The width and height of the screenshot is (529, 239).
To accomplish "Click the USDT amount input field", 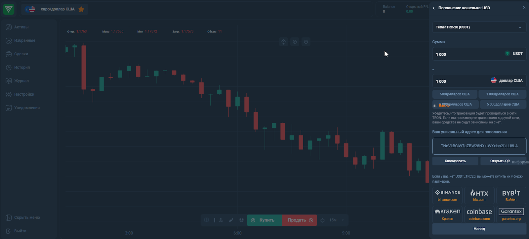I will pyautogui.click(x=479, y=54).
